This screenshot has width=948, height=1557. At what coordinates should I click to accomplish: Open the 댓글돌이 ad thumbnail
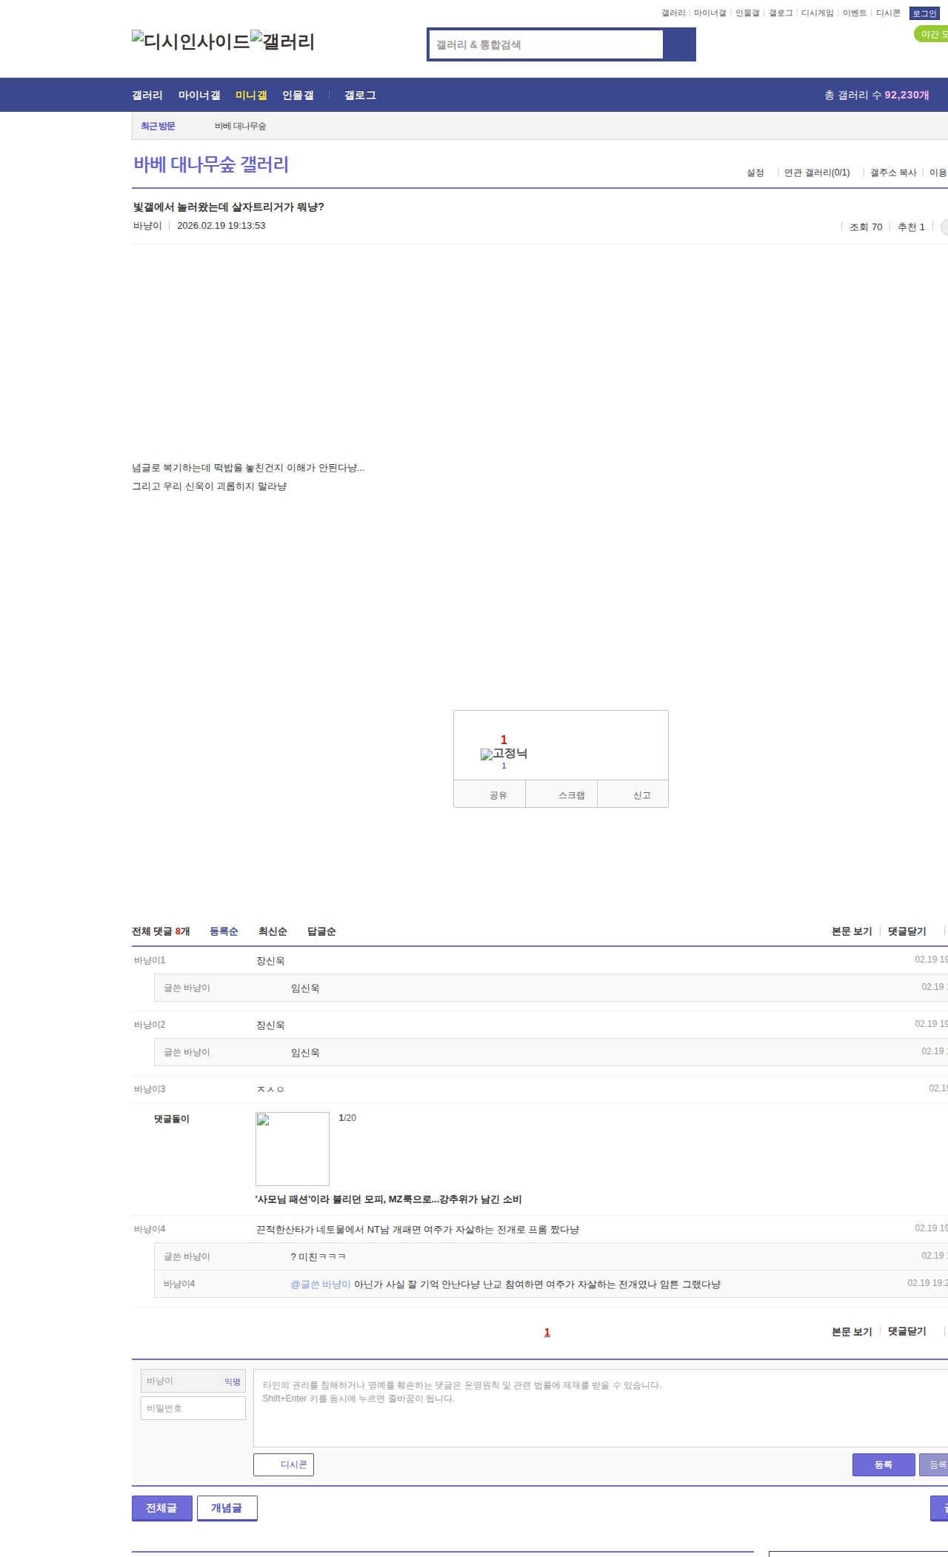pyautogui.click(x=292, y=1148)
